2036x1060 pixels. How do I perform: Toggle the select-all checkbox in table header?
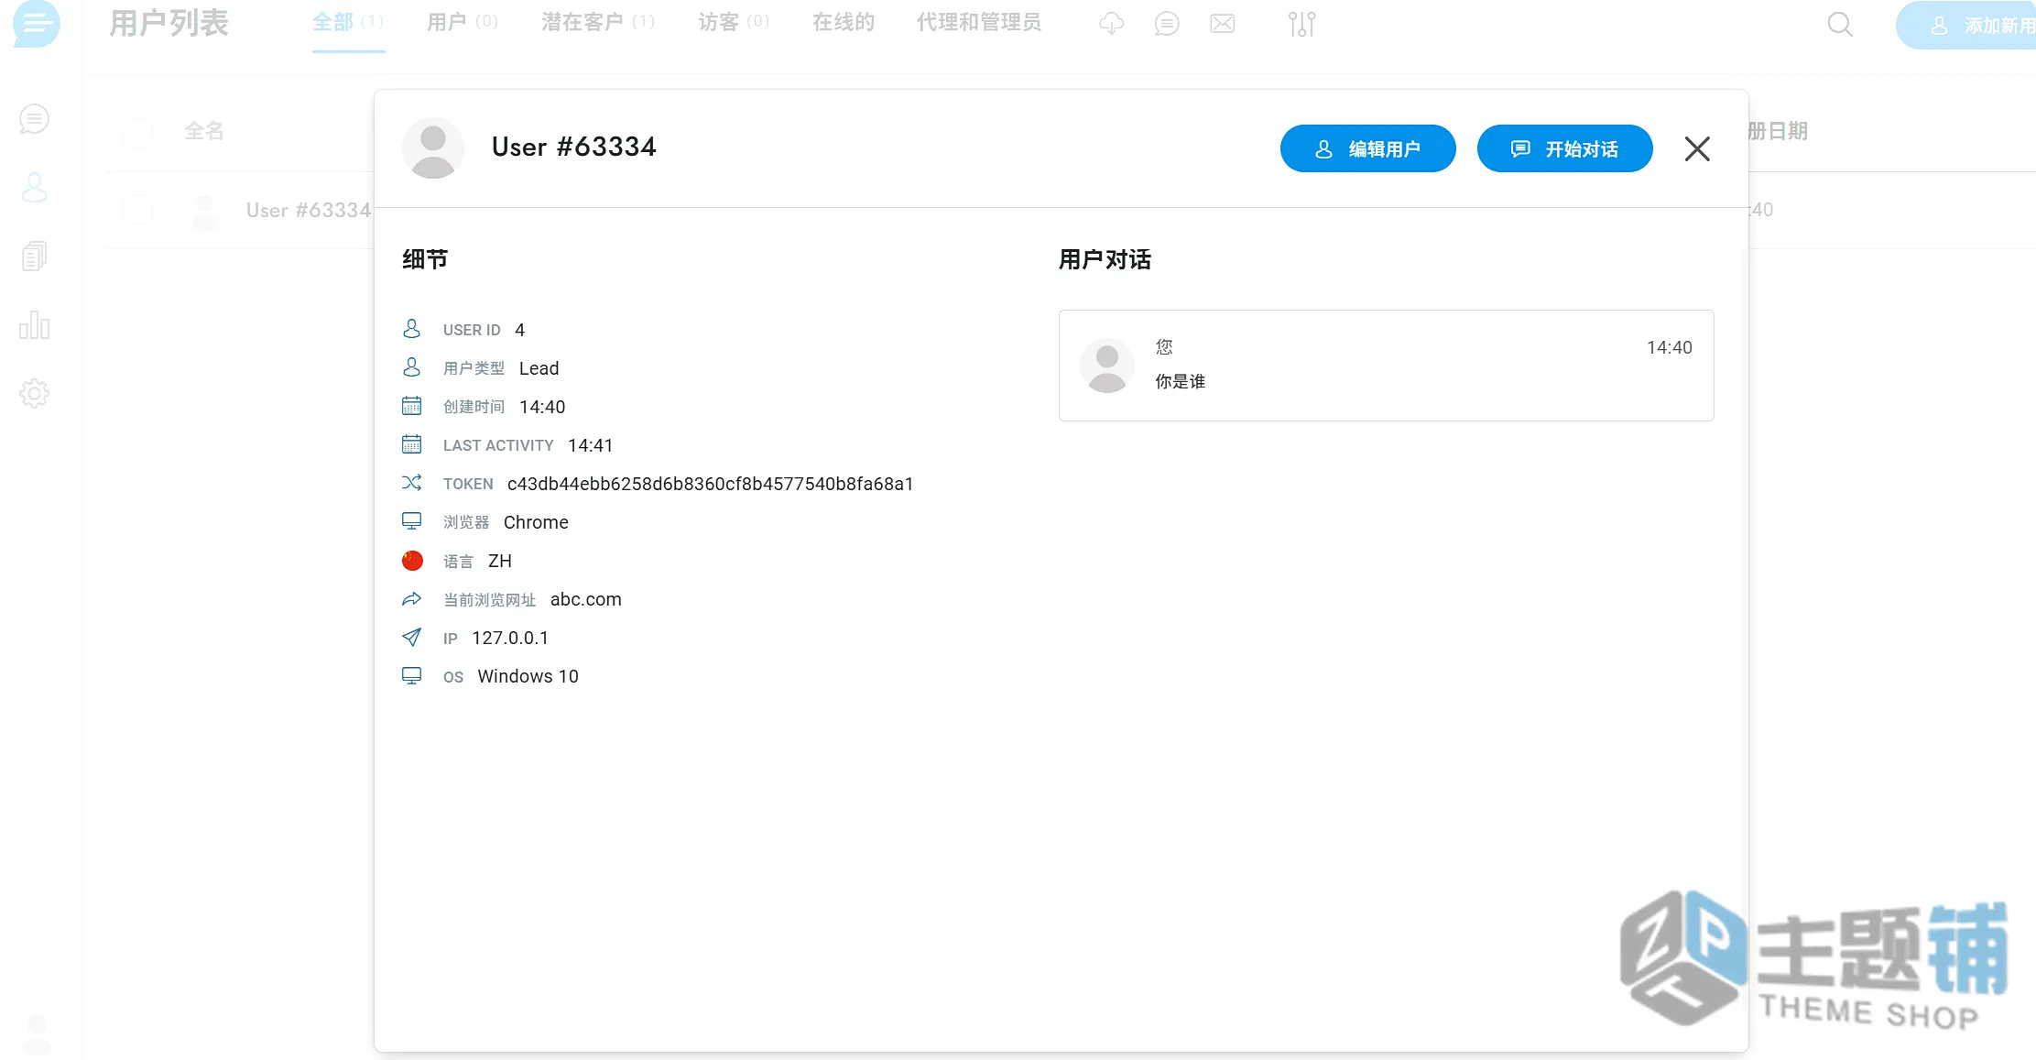click(x=137, y=132)
